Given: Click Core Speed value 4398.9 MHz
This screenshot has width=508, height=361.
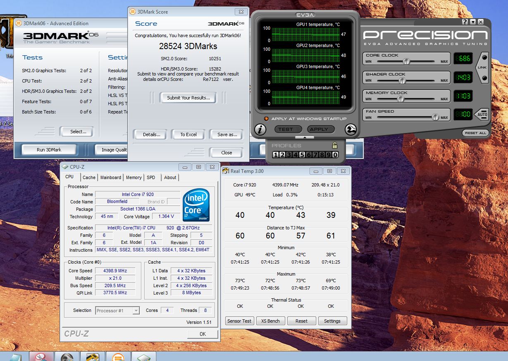Looking at the screenshot, I should point(115,271).
